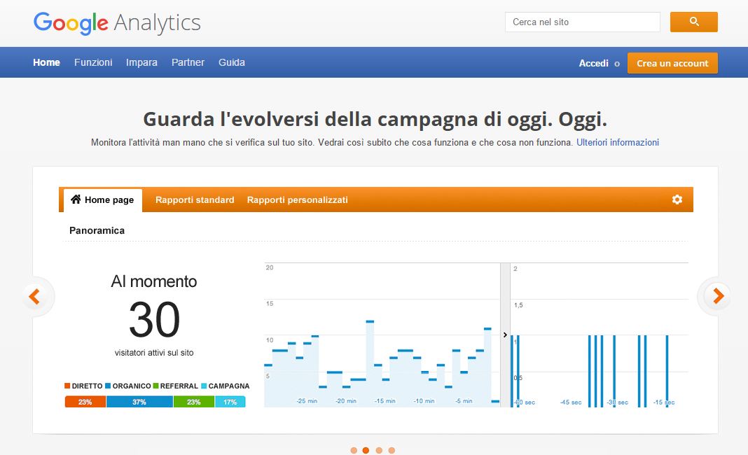Viewport: 748px width, 455px height.
Task: Click the ORGANICO legend label
Action: [x=132, y=386]
